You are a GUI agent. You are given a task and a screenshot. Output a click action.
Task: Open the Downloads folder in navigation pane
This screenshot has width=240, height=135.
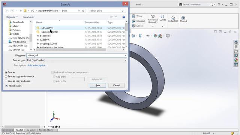pos(18,22)
